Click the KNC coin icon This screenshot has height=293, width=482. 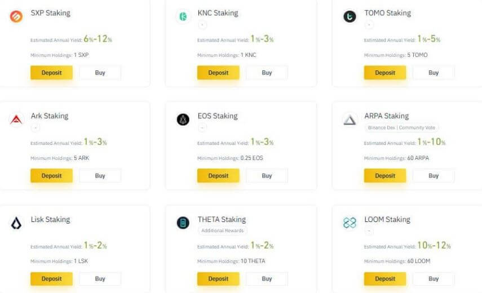click(x=183, y=16)
